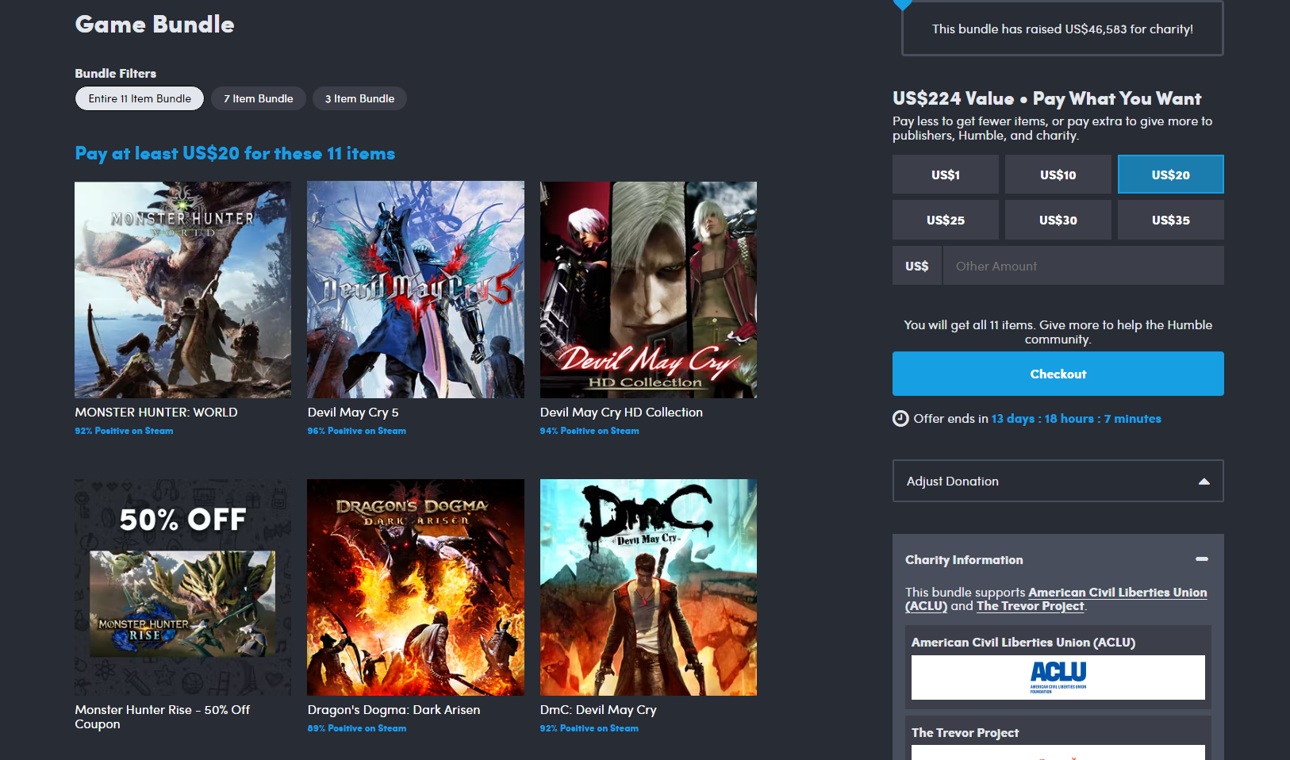Click 92% Positive on Steam under DmC: Devil May Cry
Image resolution: width=1290 pixels, height=760 pixels.
pyautogui.click(x=589, y=728)
